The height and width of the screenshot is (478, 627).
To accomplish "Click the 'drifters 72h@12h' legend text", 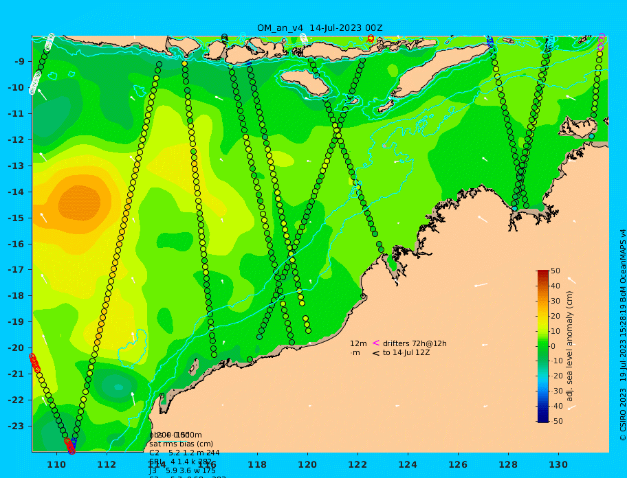I will pos(415,343).
